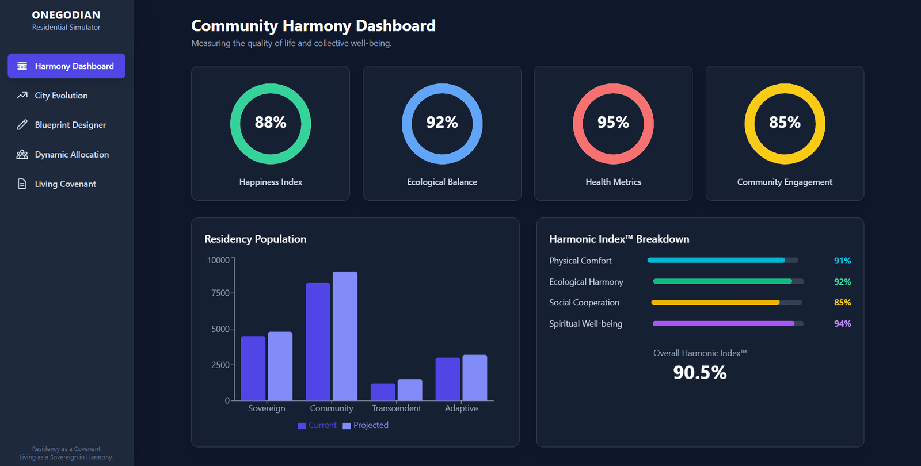This screenshot has height=466, width=921.
Task: Click the Blueprint Designer pencil icon
Action: click(x=22, y=125)
